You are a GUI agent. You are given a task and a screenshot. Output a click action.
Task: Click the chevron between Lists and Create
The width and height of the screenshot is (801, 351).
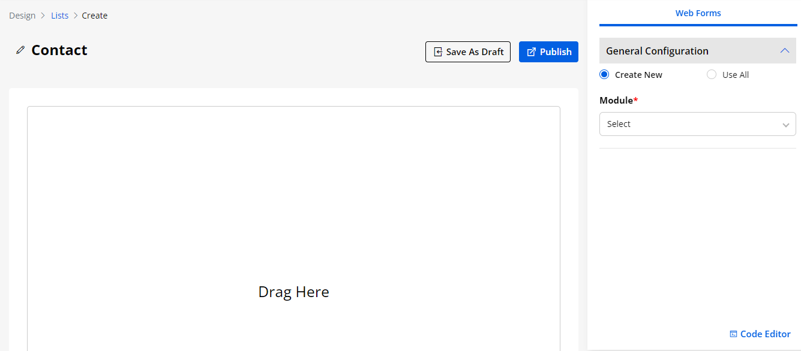point(76,16)
